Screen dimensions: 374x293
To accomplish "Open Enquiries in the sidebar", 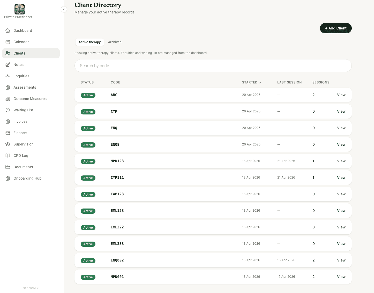I will coord(31,76).
